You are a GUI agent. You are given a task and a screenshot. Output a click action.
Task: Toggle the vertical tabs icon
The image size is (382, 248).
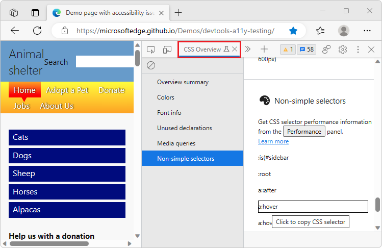[x=35, y=12]
